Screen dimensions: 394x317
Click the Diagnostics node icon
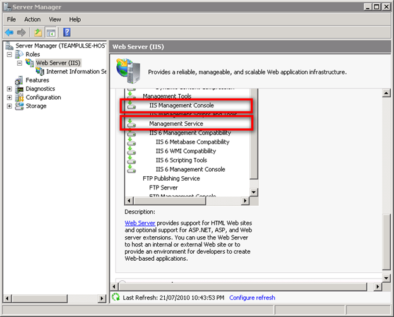(19, 89)
